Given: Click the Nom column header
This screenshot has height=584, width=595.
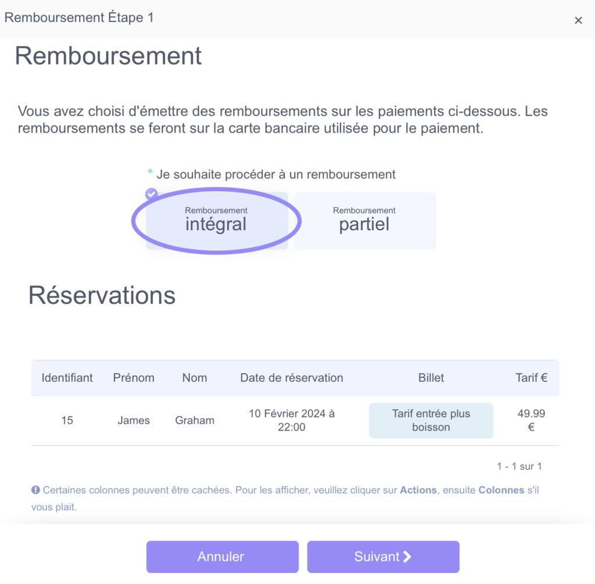Looking at the screenshot, I should tap(195, 378).
